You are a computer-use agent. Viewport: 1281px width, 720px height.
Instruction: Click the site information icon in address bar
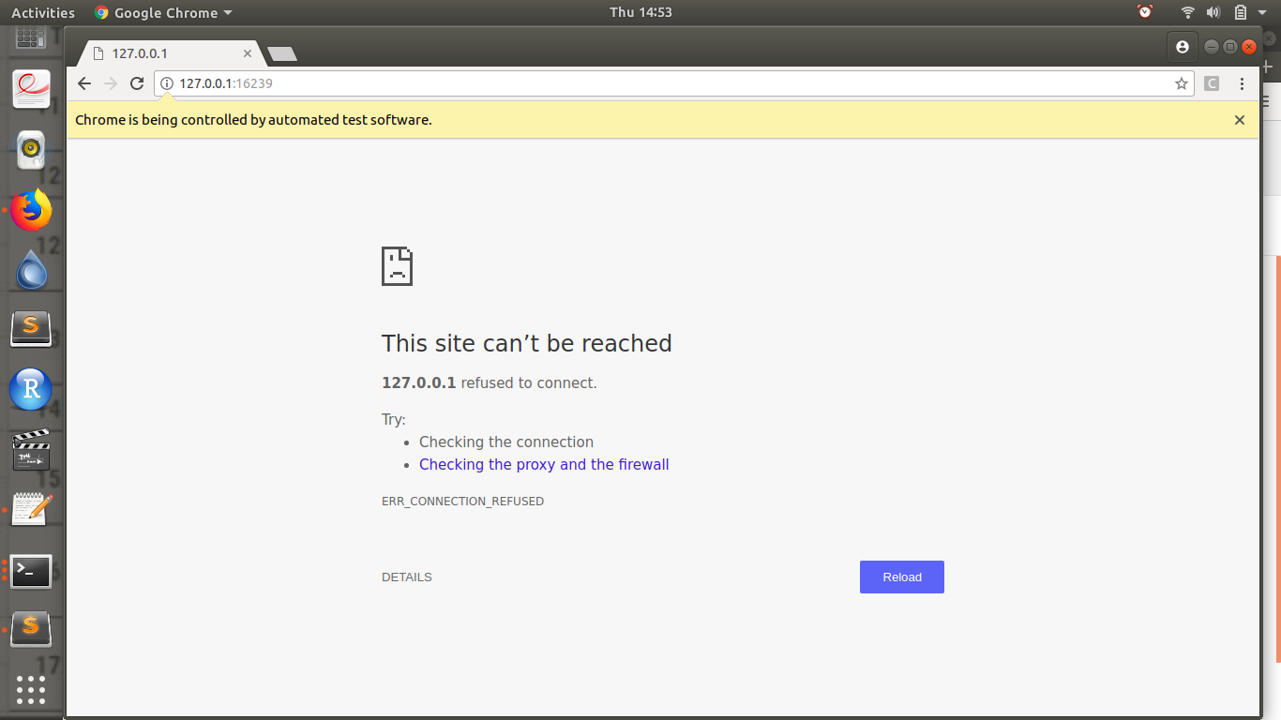tap(167, 83)
